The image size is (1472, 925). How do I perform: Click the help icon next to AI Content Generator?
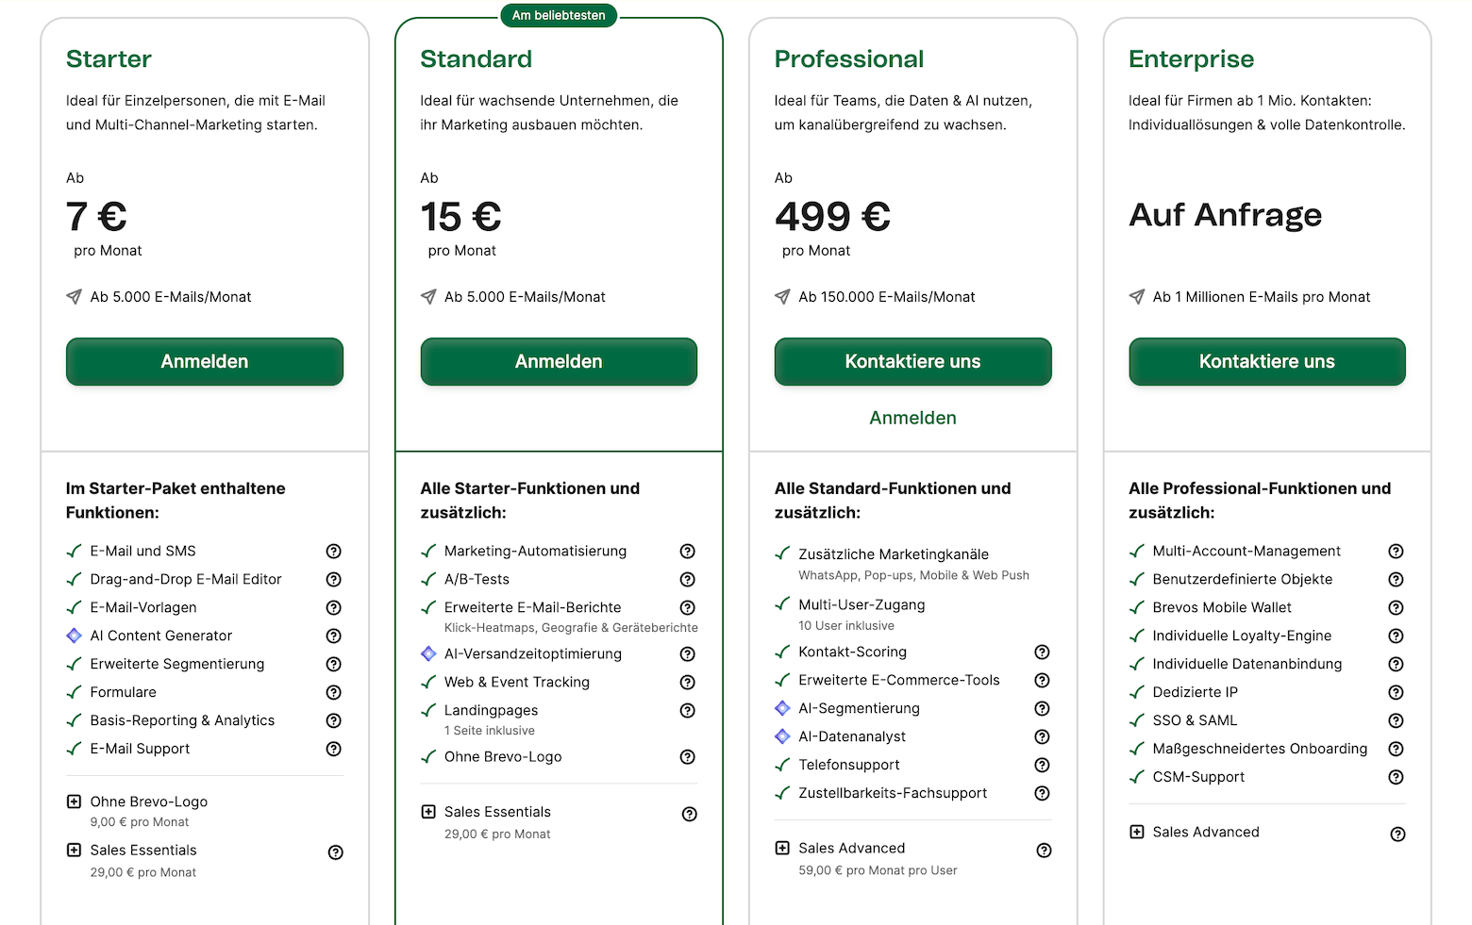click(x=333, y=636)
